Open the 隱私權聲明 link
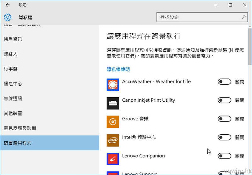 click(x=118, y=69)
